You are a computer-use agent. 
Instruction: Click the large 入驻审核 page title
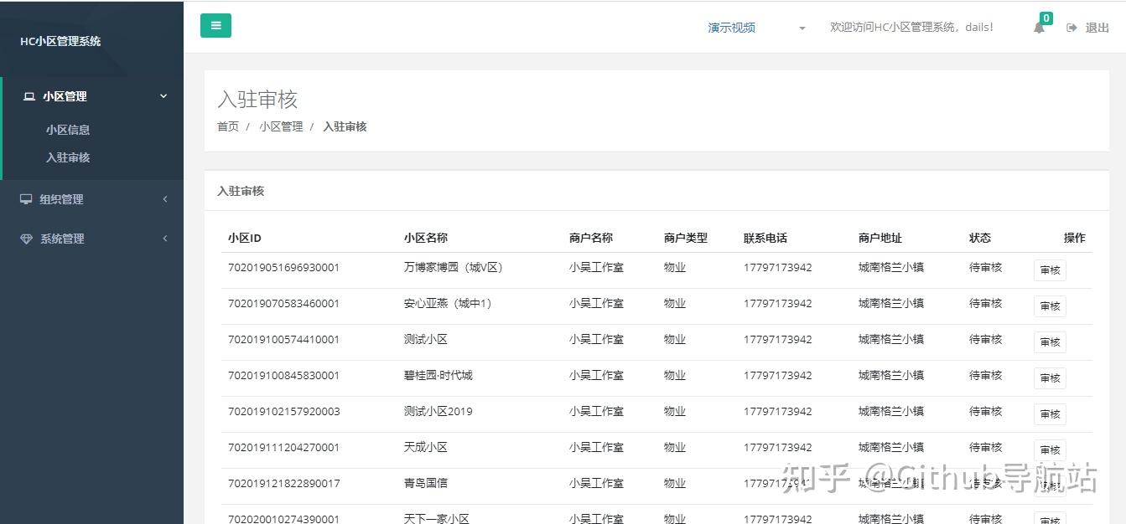[x=257, y=99]
